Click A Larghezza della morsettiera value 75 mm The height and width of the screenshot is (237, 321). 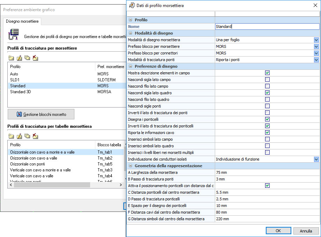[x=267, y=172]
